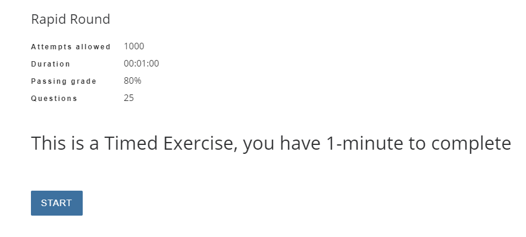The height and width of the screenshot is (237, 526).
Task: Select the 00:01:00 duration value
Action: [141, 64]
